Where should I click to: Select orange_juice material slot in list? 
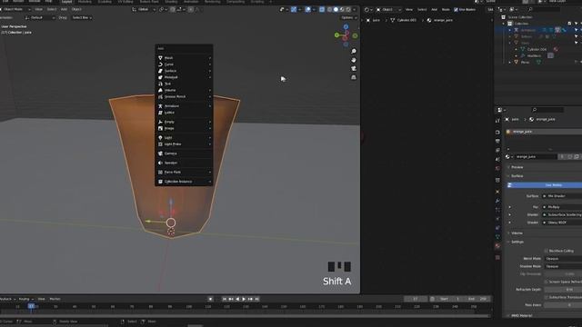click(x=544, y=132)
